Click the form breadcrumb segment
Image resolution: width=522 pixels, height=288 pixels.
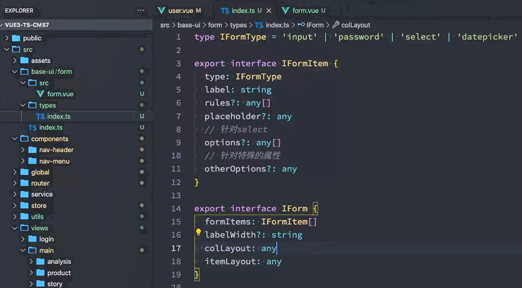215,25
